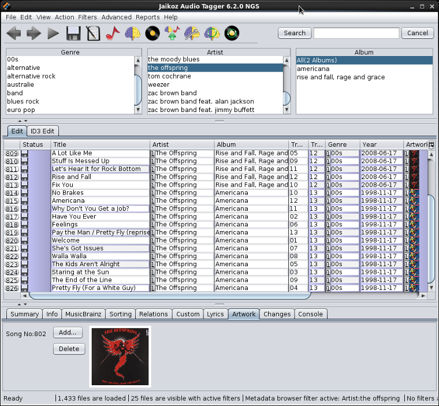Viewport: 439px width, 406px height.
Task: Click the clipboard notepad toolbar icon
Action: click(92, 33)
